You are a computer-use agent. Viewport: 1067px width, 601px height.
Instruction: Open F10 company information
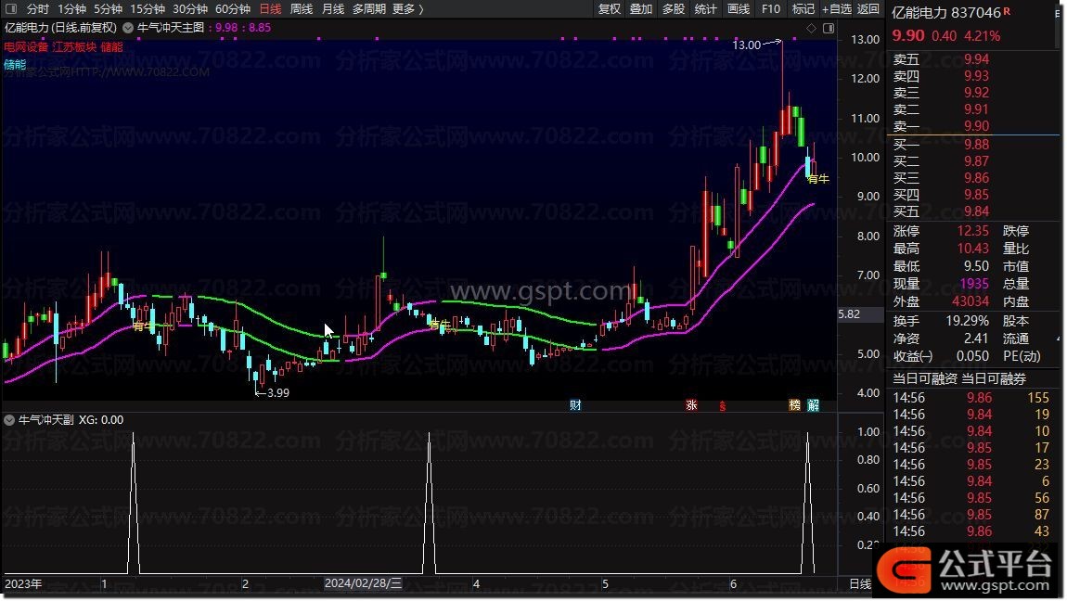click(x=771, y=9)
